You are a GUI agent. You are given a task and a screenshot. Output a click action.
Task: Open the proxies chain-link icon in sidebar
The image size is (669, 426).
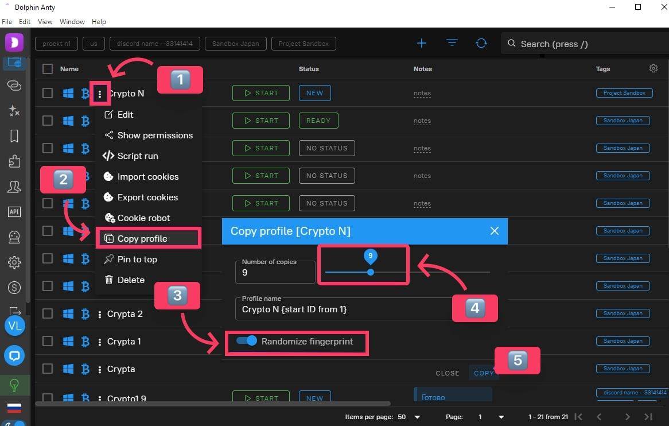tap(14, 86)
